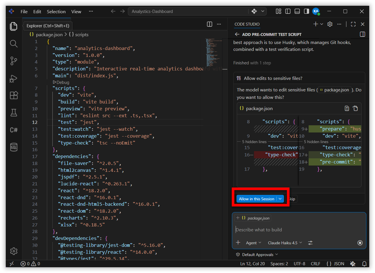375x273 pixels.
Task: Open errors and warnings count in status bar
Action: coord(30,264)
